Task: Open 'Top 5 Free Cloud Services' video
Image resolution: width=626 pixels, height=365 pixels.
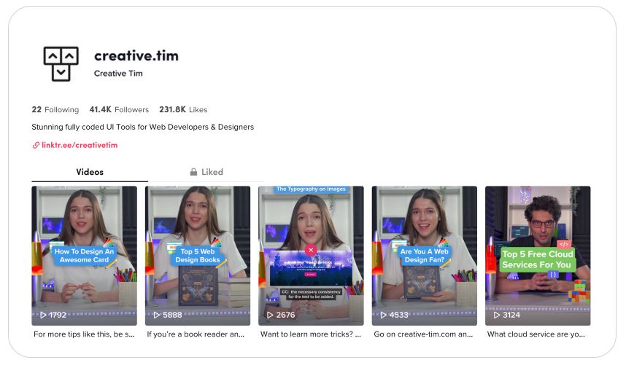Action: pyautogui.click(x=538, y=255)
